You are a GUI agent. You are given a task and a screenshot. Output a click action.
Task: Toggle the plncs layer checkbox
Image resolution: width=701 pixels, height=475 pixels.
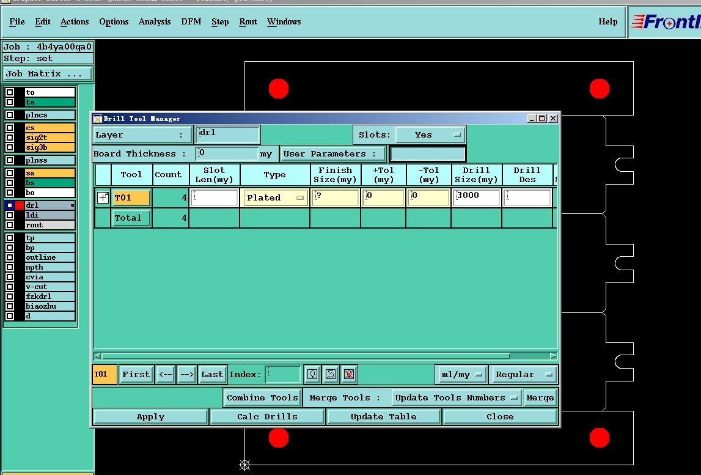[x=10, y=115]
